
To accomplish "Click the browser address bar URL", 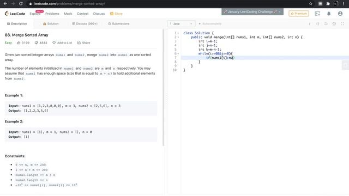I will 69,4.
